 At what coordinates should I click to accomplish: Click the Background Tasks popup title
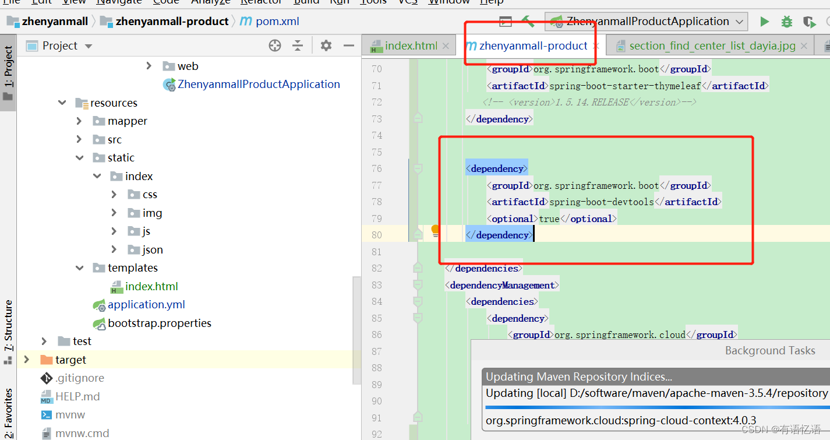(x=770, y=350)
